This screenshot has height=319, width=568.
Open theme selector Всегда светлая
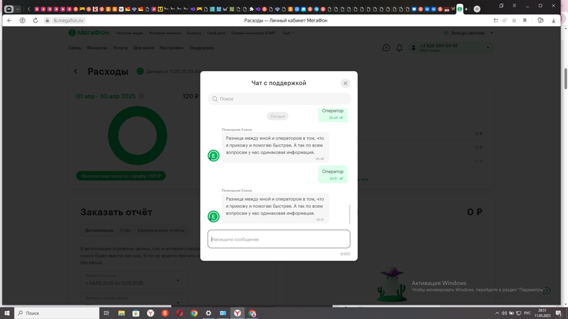469,33
